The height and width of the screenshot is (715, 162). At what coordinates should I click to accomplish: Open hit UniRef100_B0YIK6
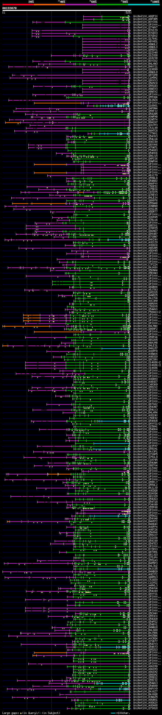[x=145, y=22]
